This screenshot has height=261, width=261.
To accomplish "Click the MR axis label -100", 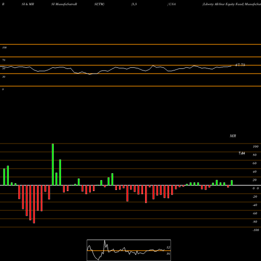I will (256, 230).
